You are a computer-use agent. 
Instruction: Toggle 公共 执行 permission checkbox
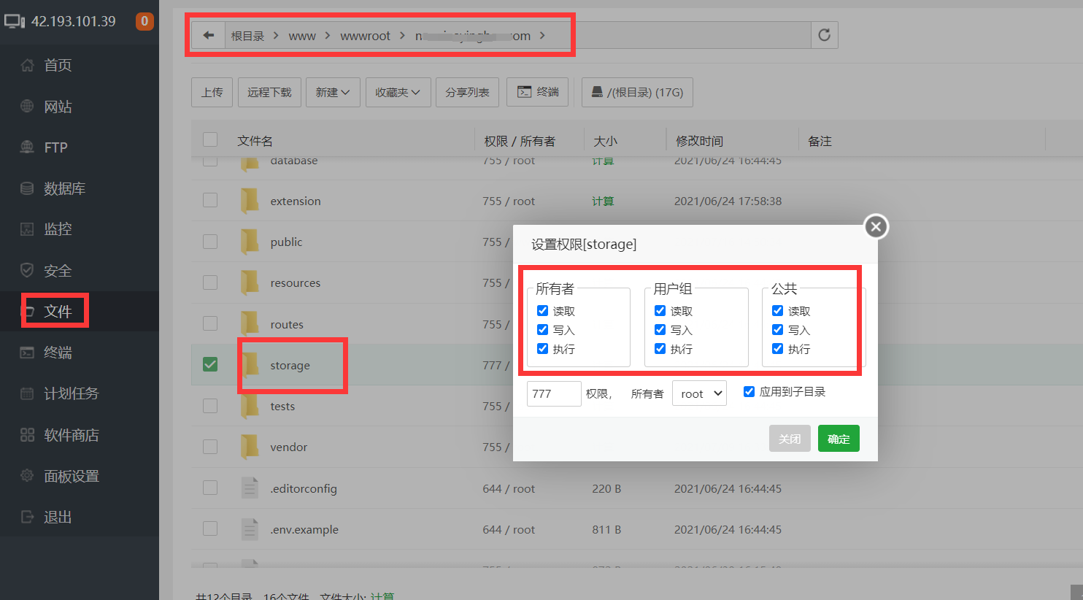pos(777,348)
